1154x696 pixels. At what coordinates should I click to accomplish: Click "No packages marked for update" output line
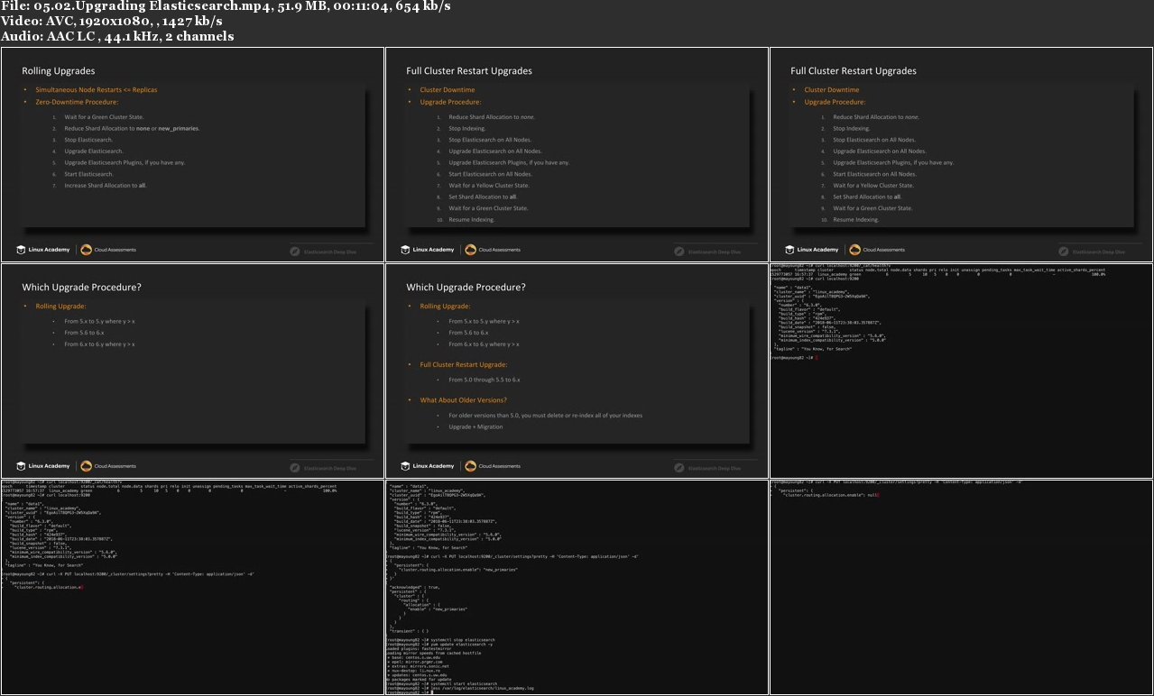(x=420, y=679)
